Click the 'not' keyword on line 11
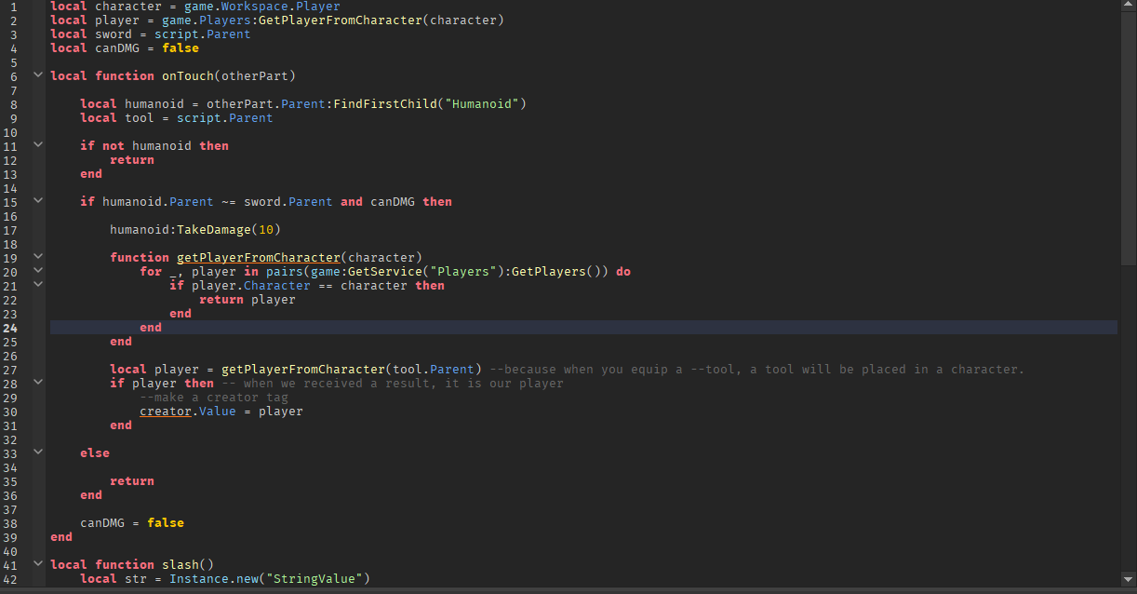This screenshot has height=594, width=1137. coord(114,146)
